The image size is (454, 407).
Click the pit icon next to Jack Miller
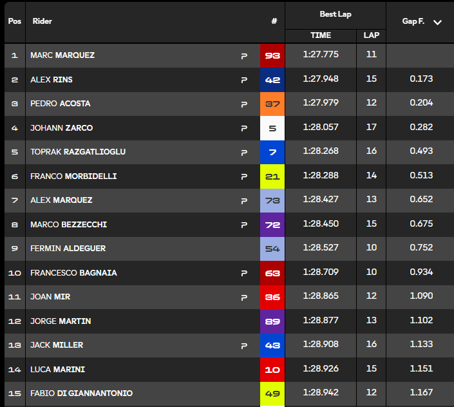[x=244, y=346]
